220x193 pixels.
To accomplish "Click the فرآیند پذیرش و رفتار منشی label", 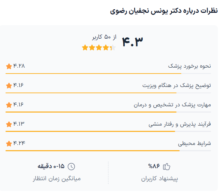I will click(180, 124).
